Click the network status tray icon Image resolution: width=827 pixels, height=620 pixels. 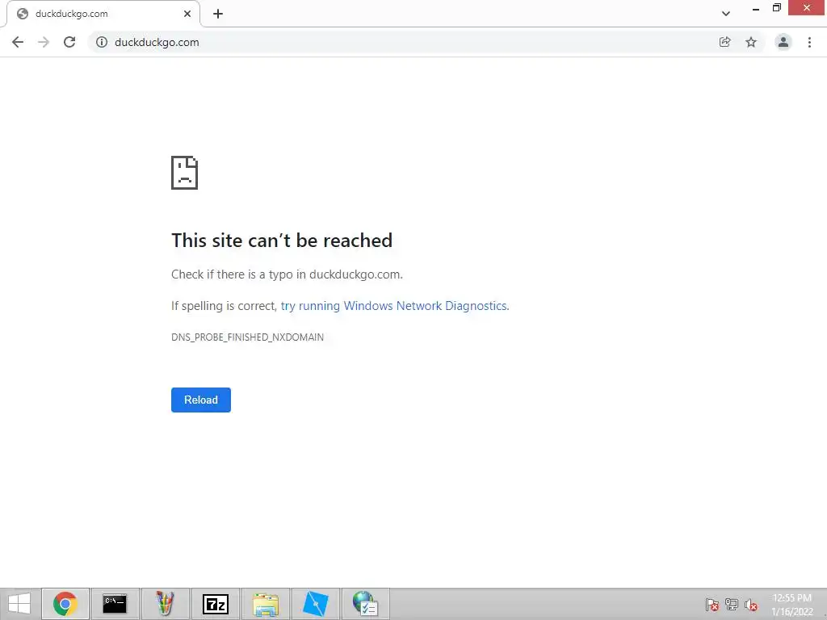732,605
